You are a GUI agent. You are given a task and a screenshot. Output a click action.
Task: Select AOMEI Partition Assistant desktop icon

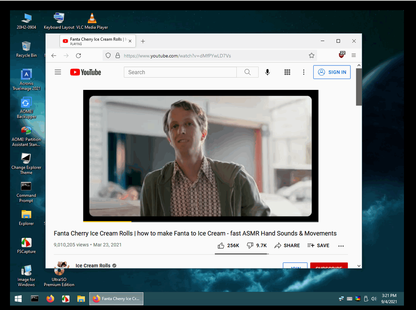point(26,136)
